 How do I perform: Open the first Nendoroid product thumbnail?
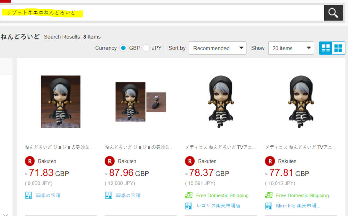61,102
